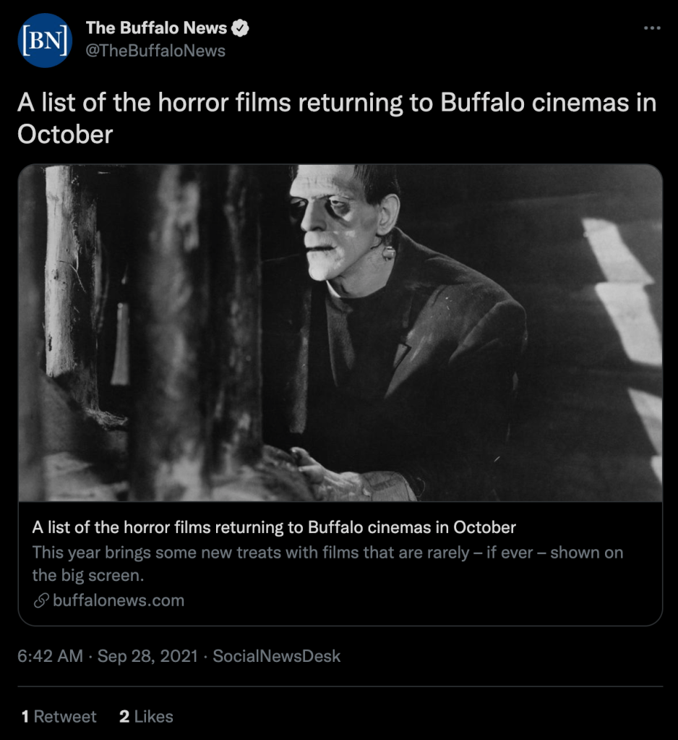The width and height of the screenshot is (678, 740).
Task: Click the retweet count number 1
Action: coord(25,716)
